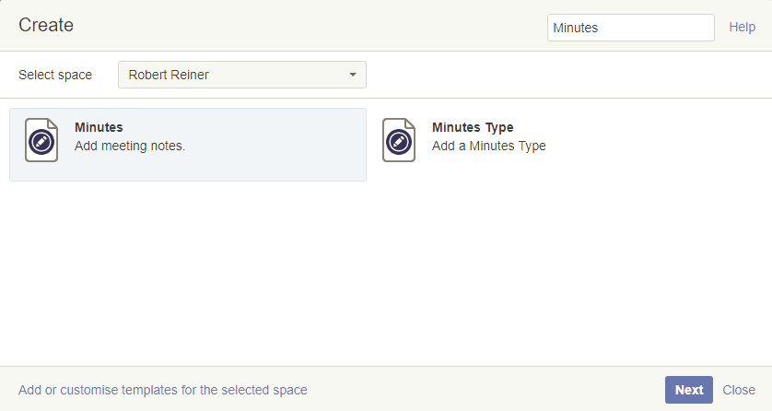
Task: Select the bold Minutes Type title
Action: tap(473, 127)
